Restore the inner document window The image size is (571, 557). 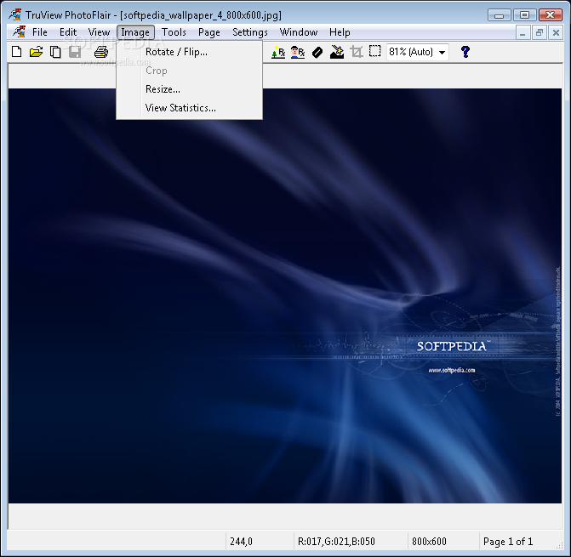coord(540,33)
